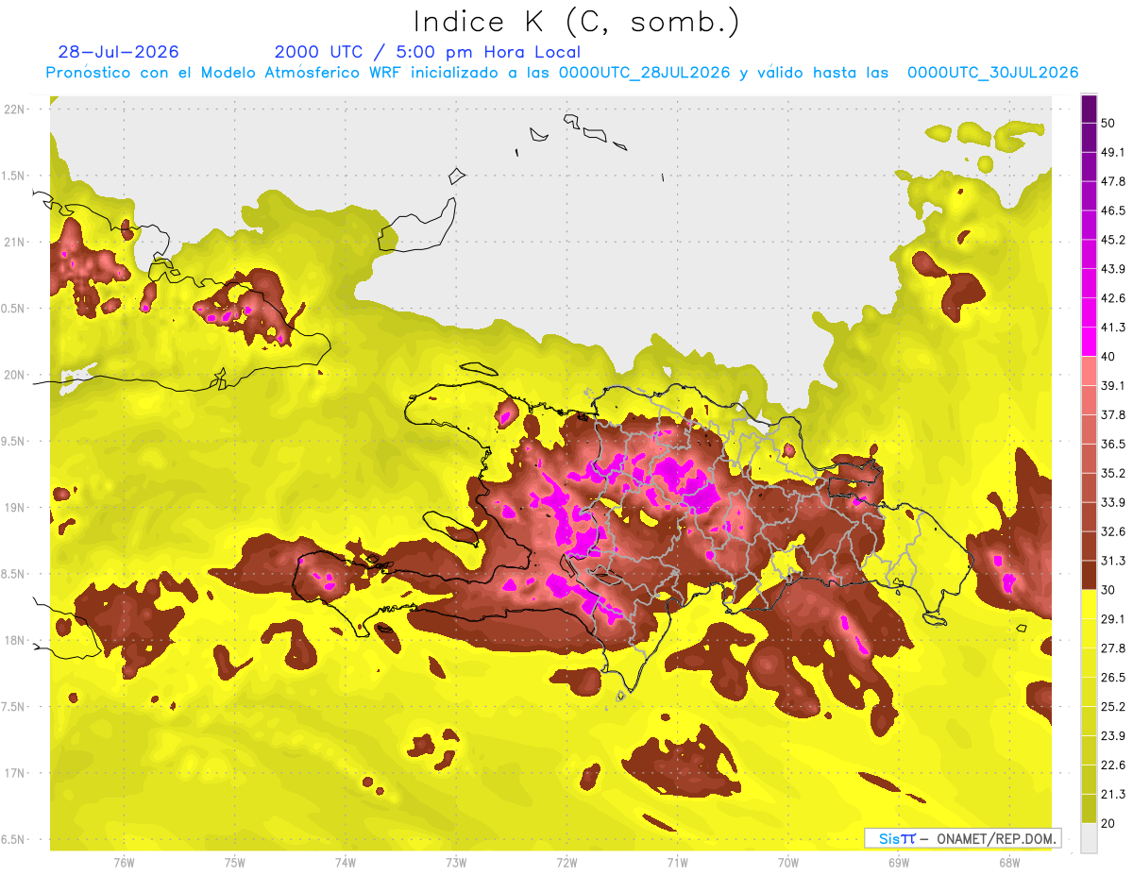1133x875 pixels.
Task: Click the '76W' longitude label
Action: click(124, 863)
